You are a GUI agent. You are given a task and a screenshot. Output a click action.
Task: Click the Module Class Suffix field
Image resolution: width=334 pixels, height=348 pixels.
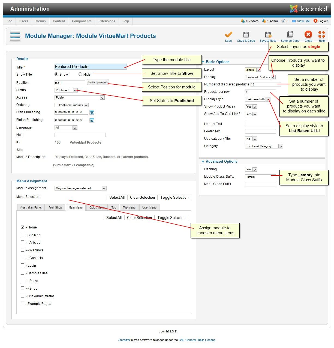tap(260, 177)
